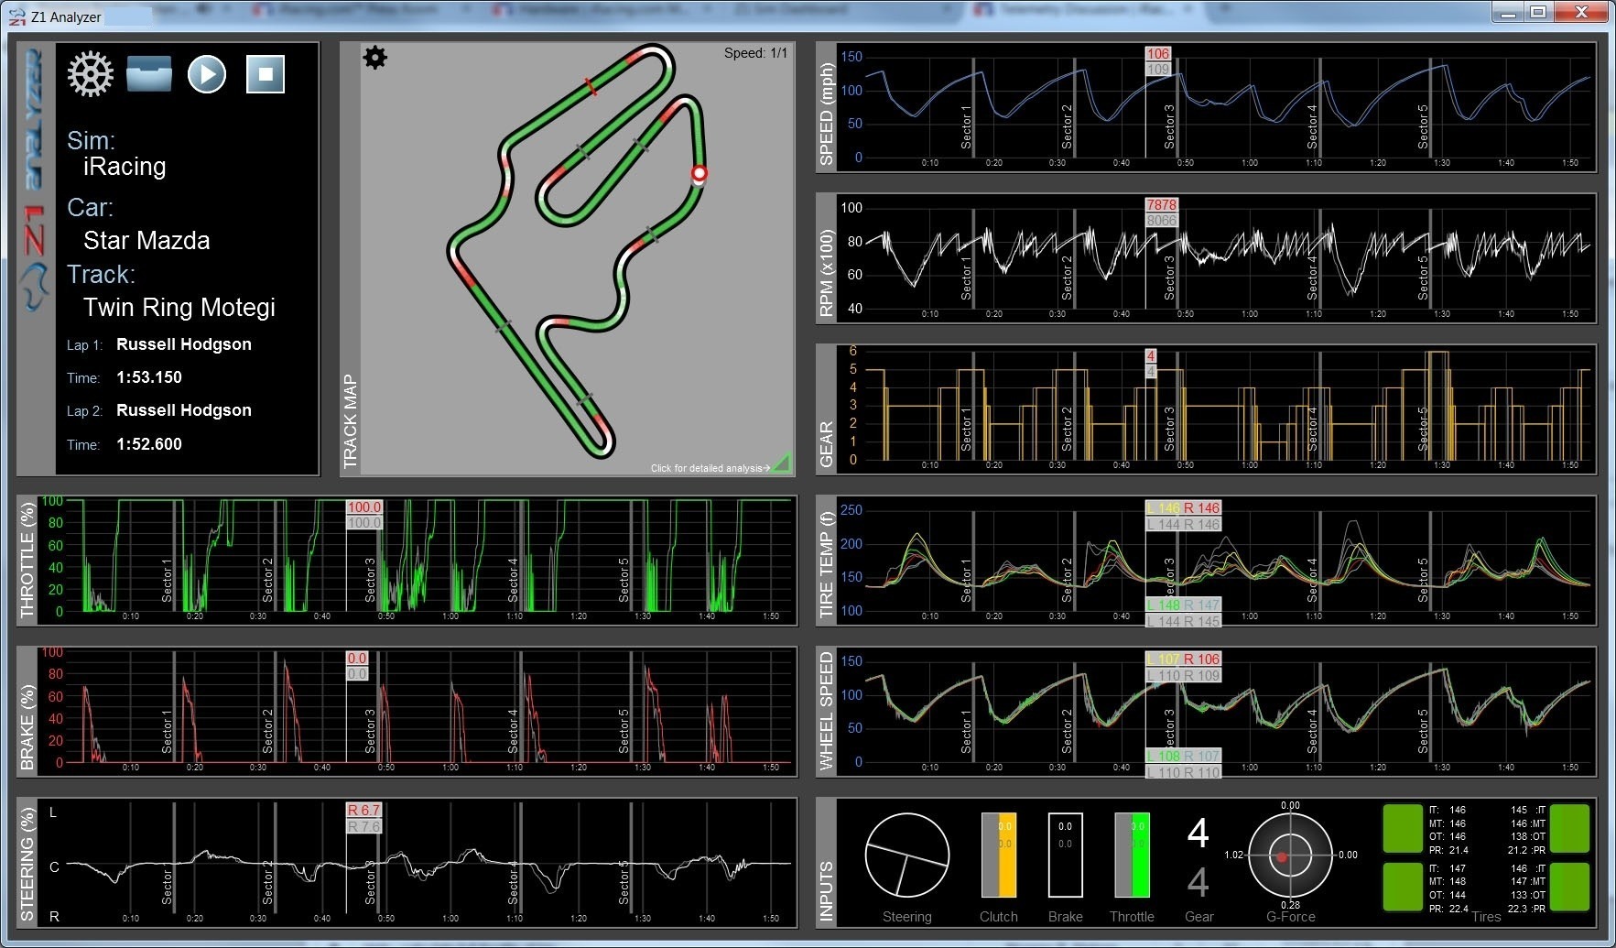Click the GEAR graph label
1616x948 pixels.
(827, 443)
